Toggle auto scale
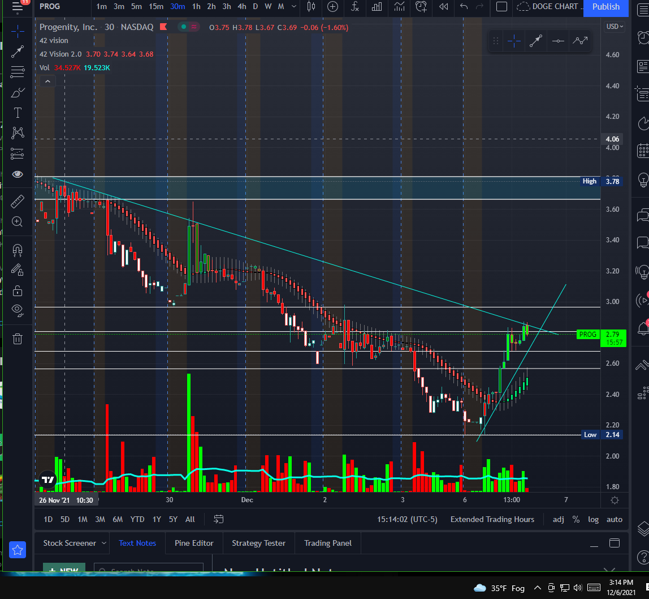The height and width of the screenshot is (599, 649). [x=614, y=519]
